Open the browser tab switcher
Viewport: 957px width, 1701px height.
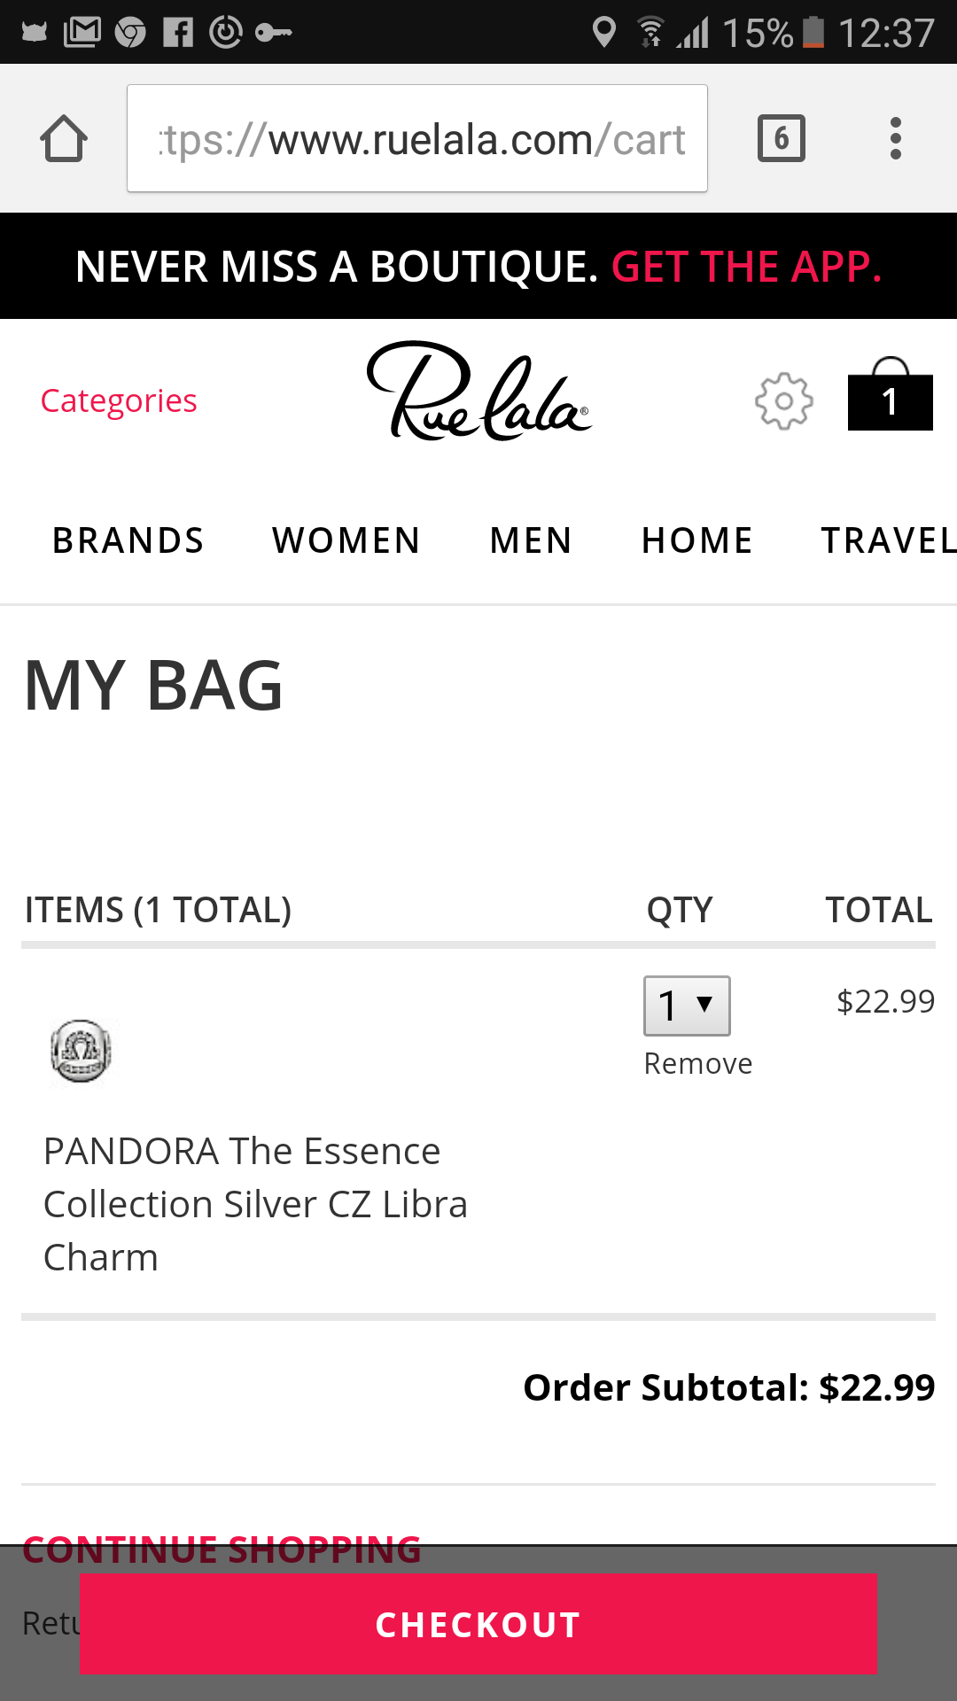click(x=781, y=139)
